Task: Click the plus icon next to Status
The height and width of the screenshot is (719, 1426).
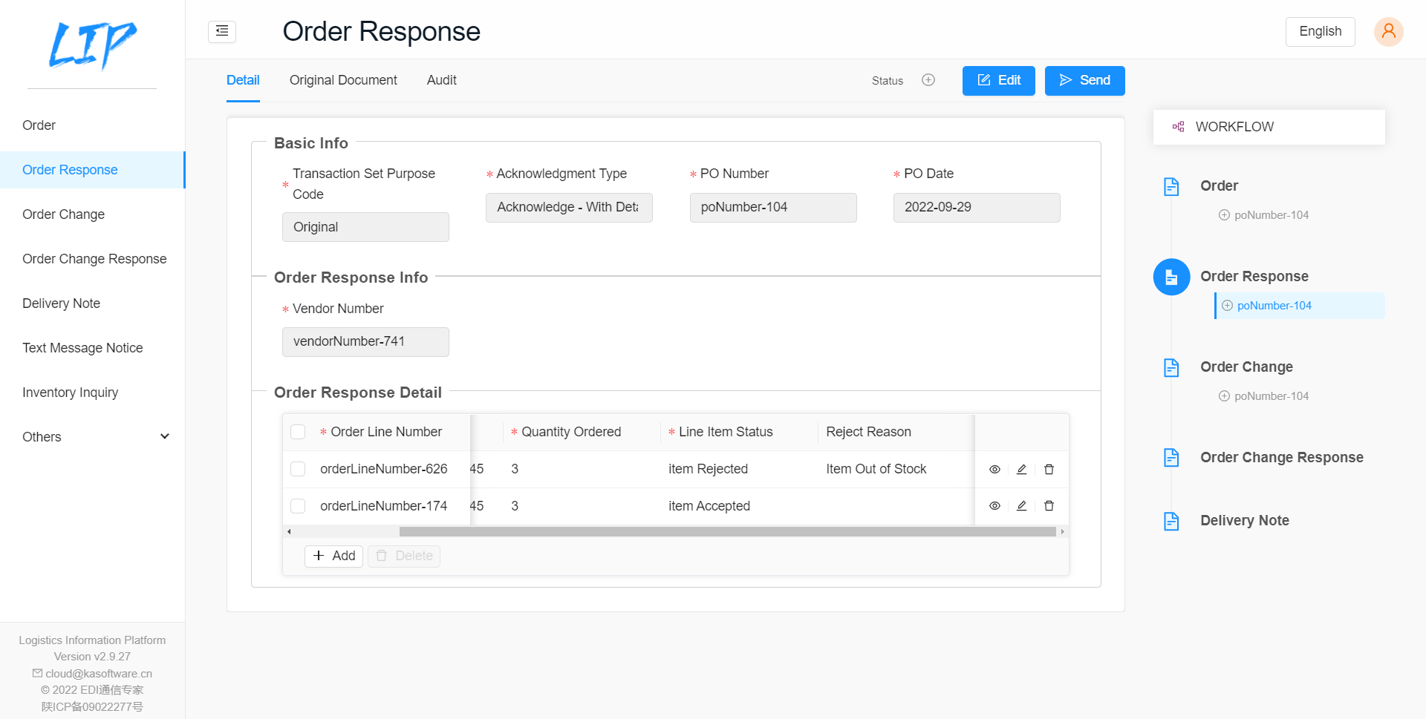Action: click(928, 80)
